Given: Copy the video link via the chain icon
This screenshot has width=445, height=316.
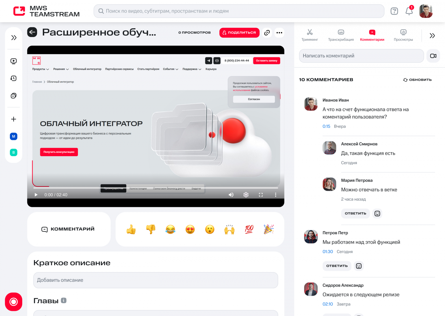Looking at the screenshot, I should (x=267, y=32).
